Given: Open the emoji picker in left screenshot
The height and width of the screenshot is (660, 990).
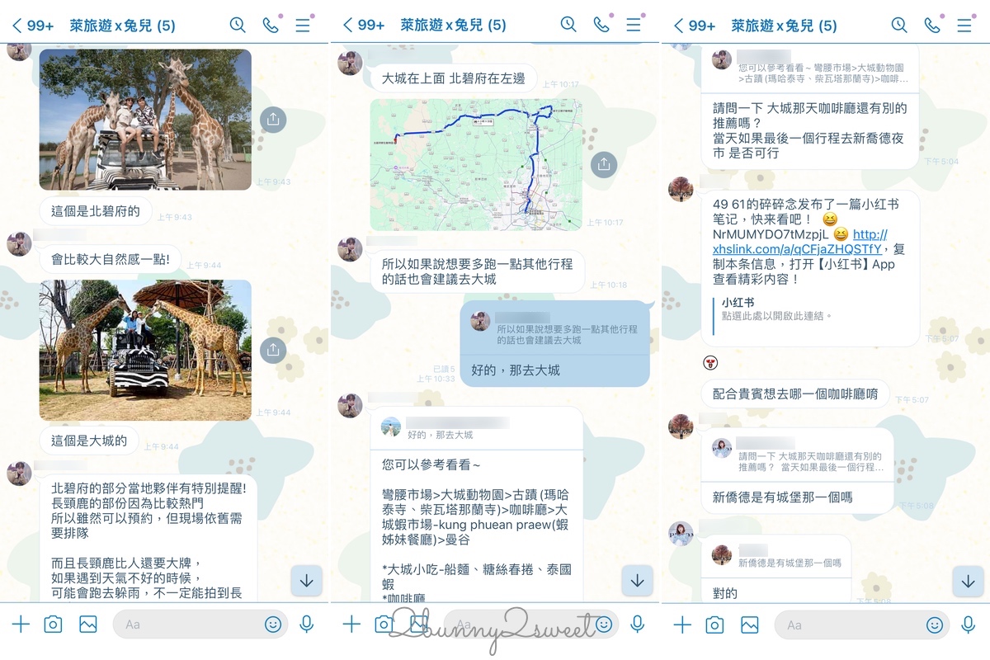Looking at the screenshot, I should click(x=273, y=625).
